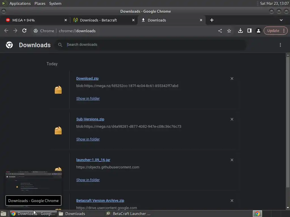Open the Places menu
The image size is (290, 217).
(x=40, y=3)
